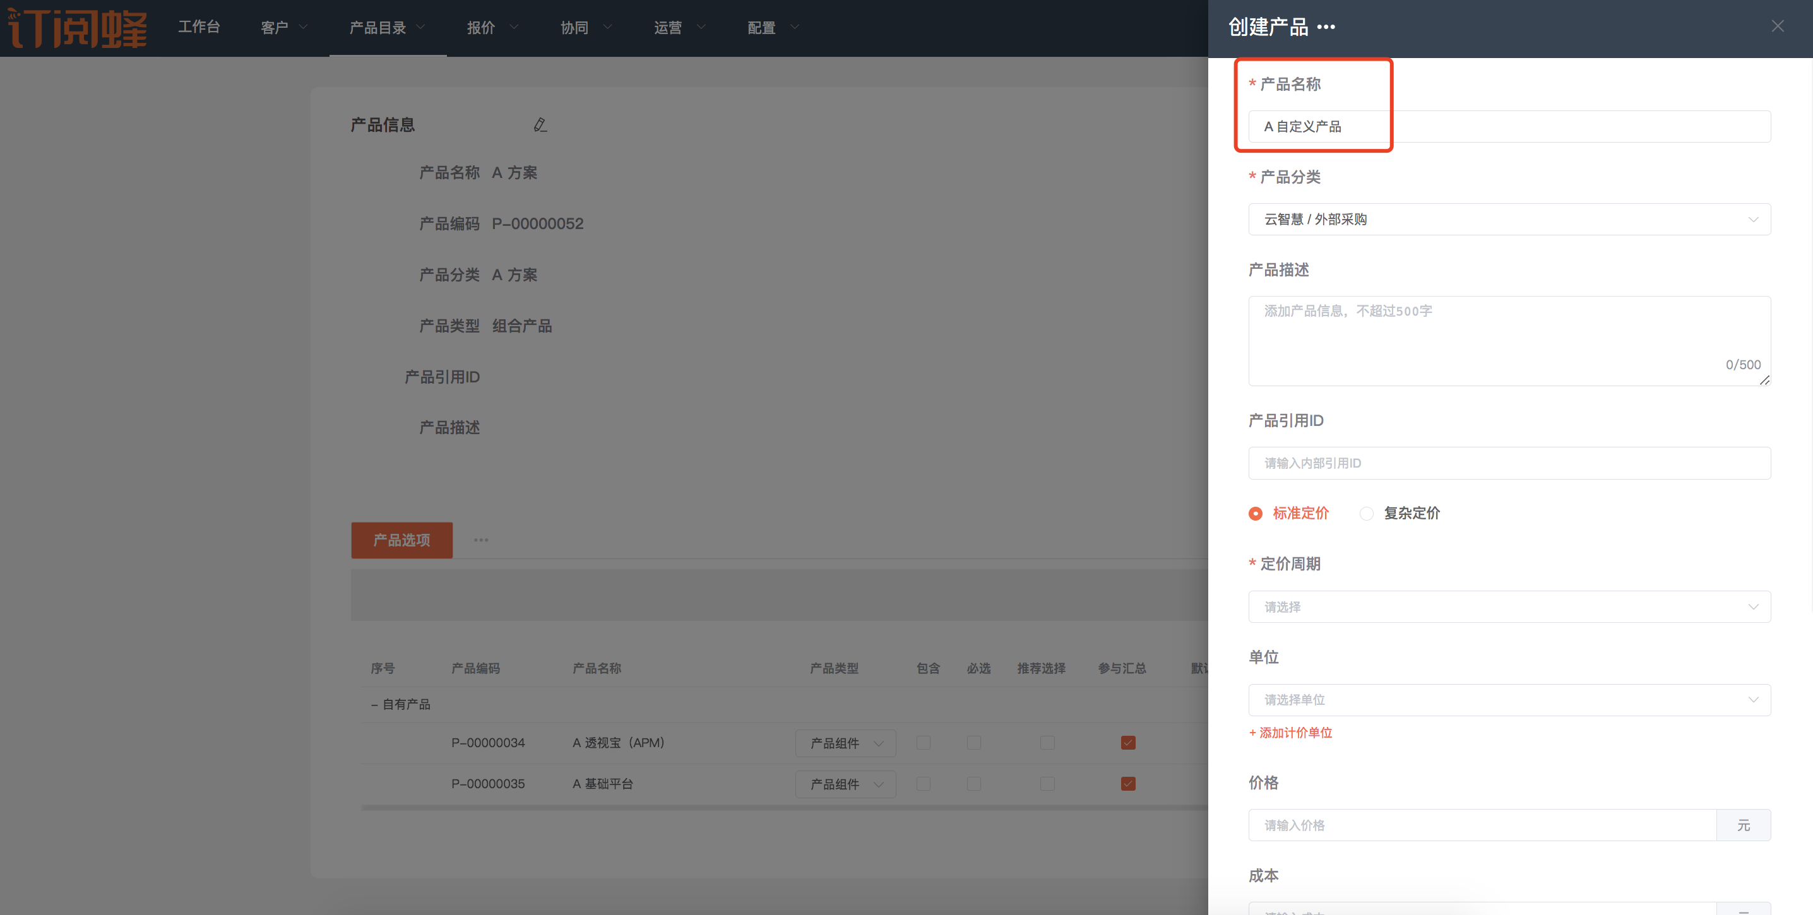
Task: Click the 请输入价格 input field
Action: [x=1482, y=825]
